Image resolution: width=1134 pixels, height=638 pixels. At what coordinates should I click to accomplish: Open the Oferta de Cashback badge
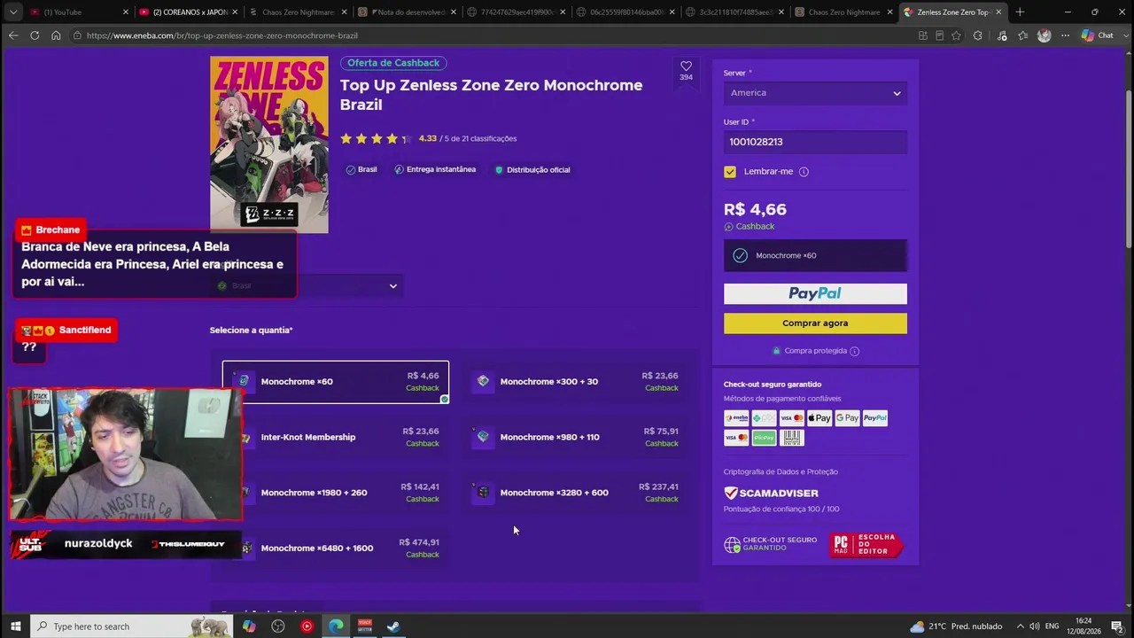[x=393, y=63]
